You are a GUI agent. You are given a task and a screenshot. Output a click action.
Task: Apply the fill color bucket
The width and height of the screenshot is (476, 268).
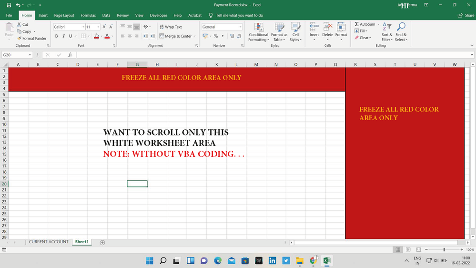[x=97, y=36]
